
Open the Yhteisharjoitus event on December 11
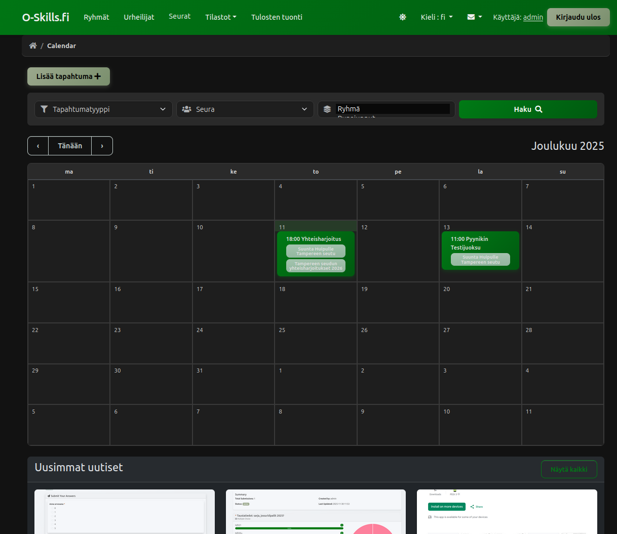pyautogui.click(x=316, y=239)
